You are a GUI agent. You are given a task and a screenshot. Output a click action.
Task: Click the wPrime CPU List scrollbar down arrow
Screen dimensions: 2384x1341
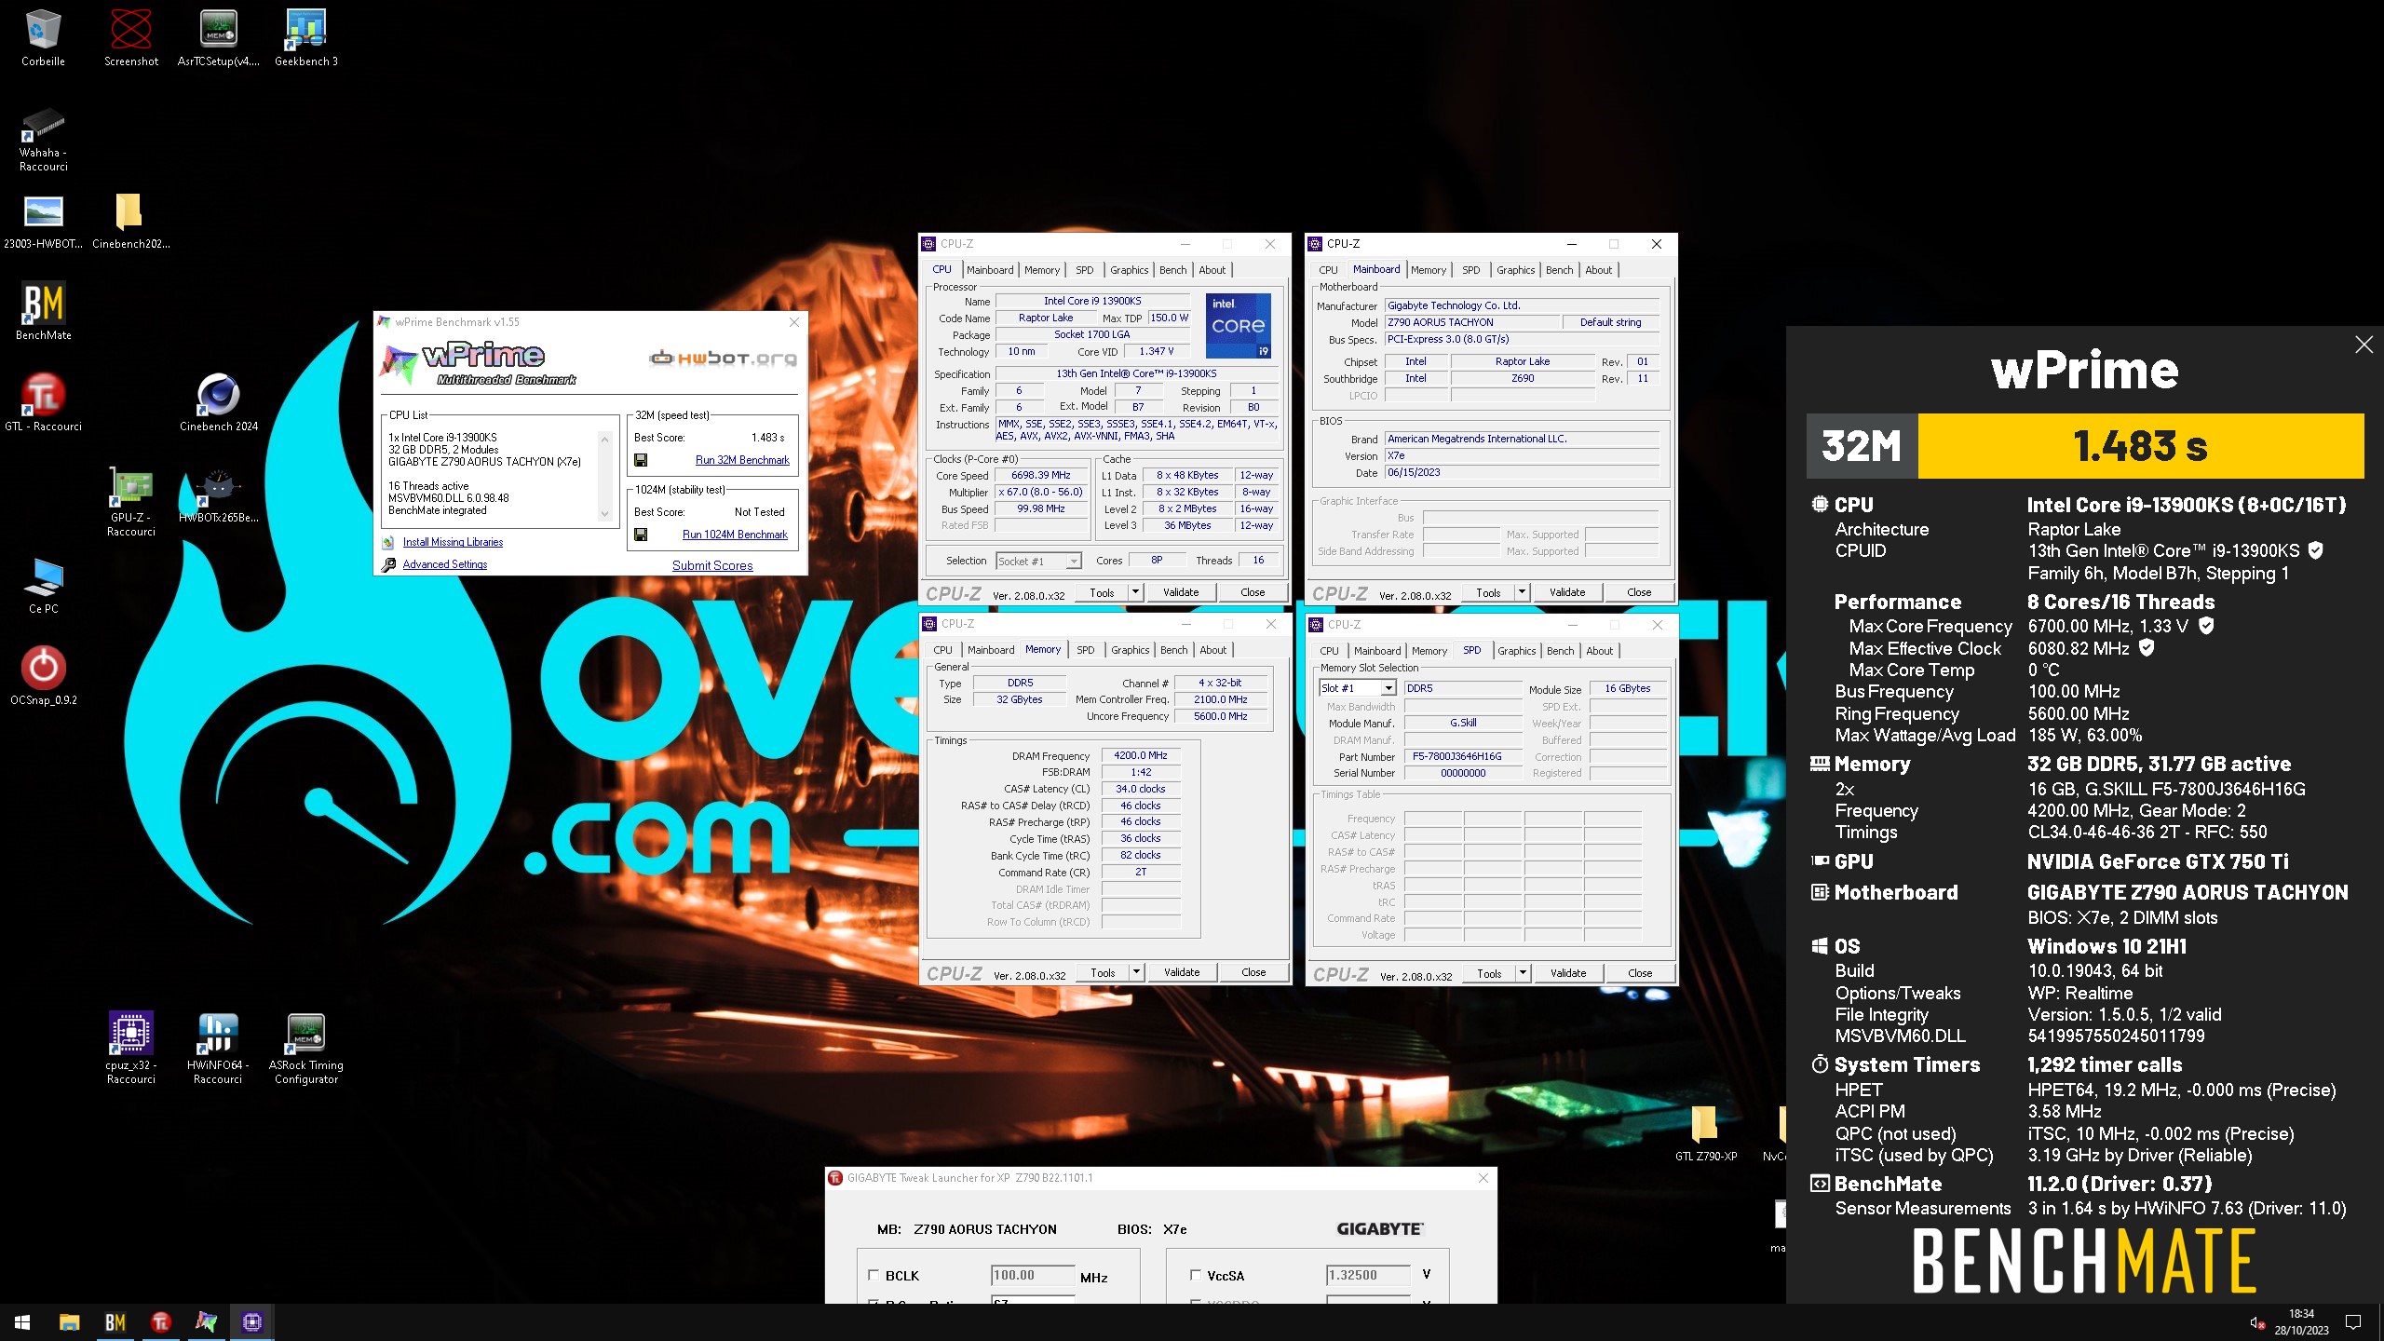tap(604, 513)
